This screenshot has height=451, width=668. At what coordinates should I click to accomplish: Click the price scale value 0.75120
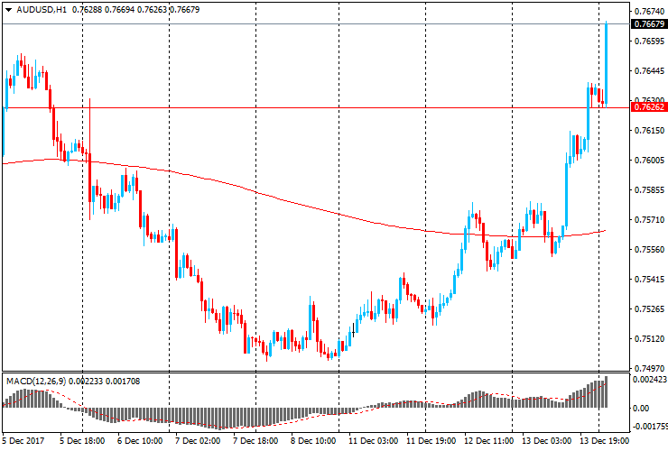[649, 339]
